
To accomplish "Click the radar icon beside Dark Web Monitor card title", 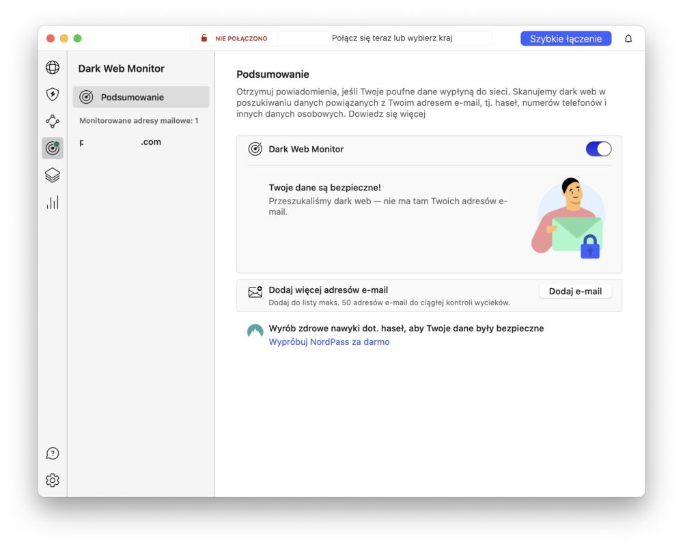I will point(255,149).
